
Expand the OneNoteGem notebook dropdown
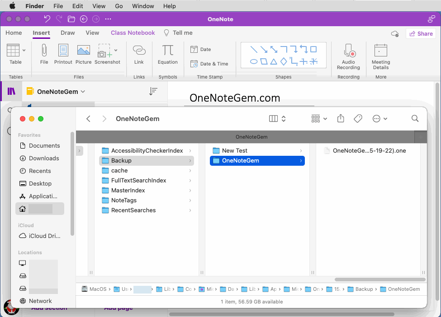[x=83, y=92]
